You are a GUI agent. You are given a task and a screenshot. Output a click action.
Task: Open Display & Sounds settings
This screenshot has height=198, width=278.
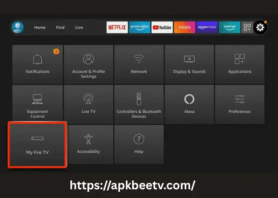[x=189, y=64]
